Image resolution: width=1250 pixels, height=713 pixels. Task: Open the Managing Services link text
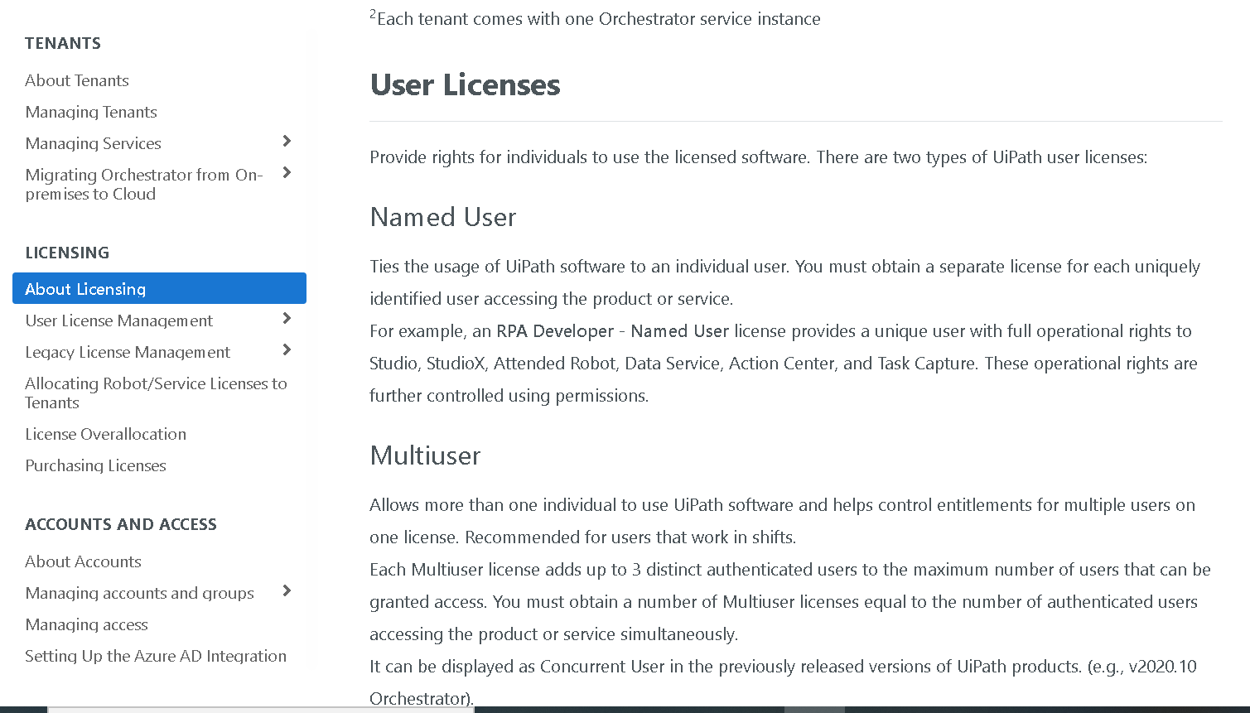[x=94, y=143]
